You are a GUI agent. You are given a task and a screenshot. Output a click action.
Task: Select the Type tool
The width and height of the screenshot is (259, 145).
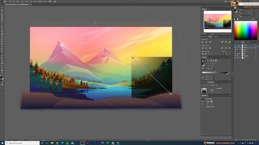2,22
